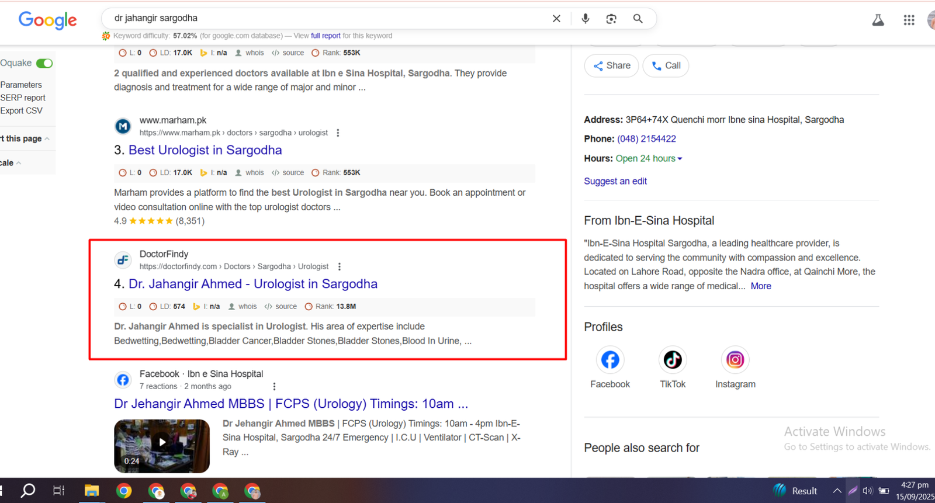Toggle the SEOquake switch off
Screen dimensions: 935x503
pos(44,63)
